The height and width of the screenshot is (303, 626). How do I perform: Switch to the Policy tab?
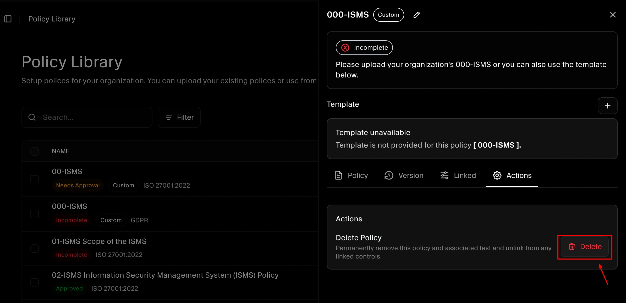352,175
